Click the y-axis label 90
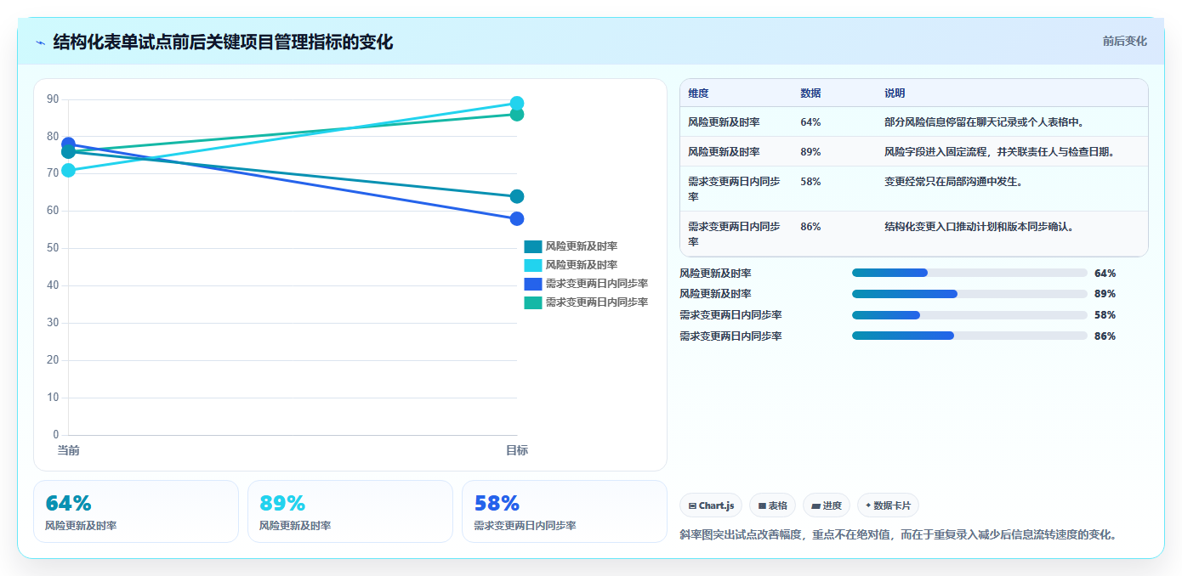 click(x=53, y=99)
